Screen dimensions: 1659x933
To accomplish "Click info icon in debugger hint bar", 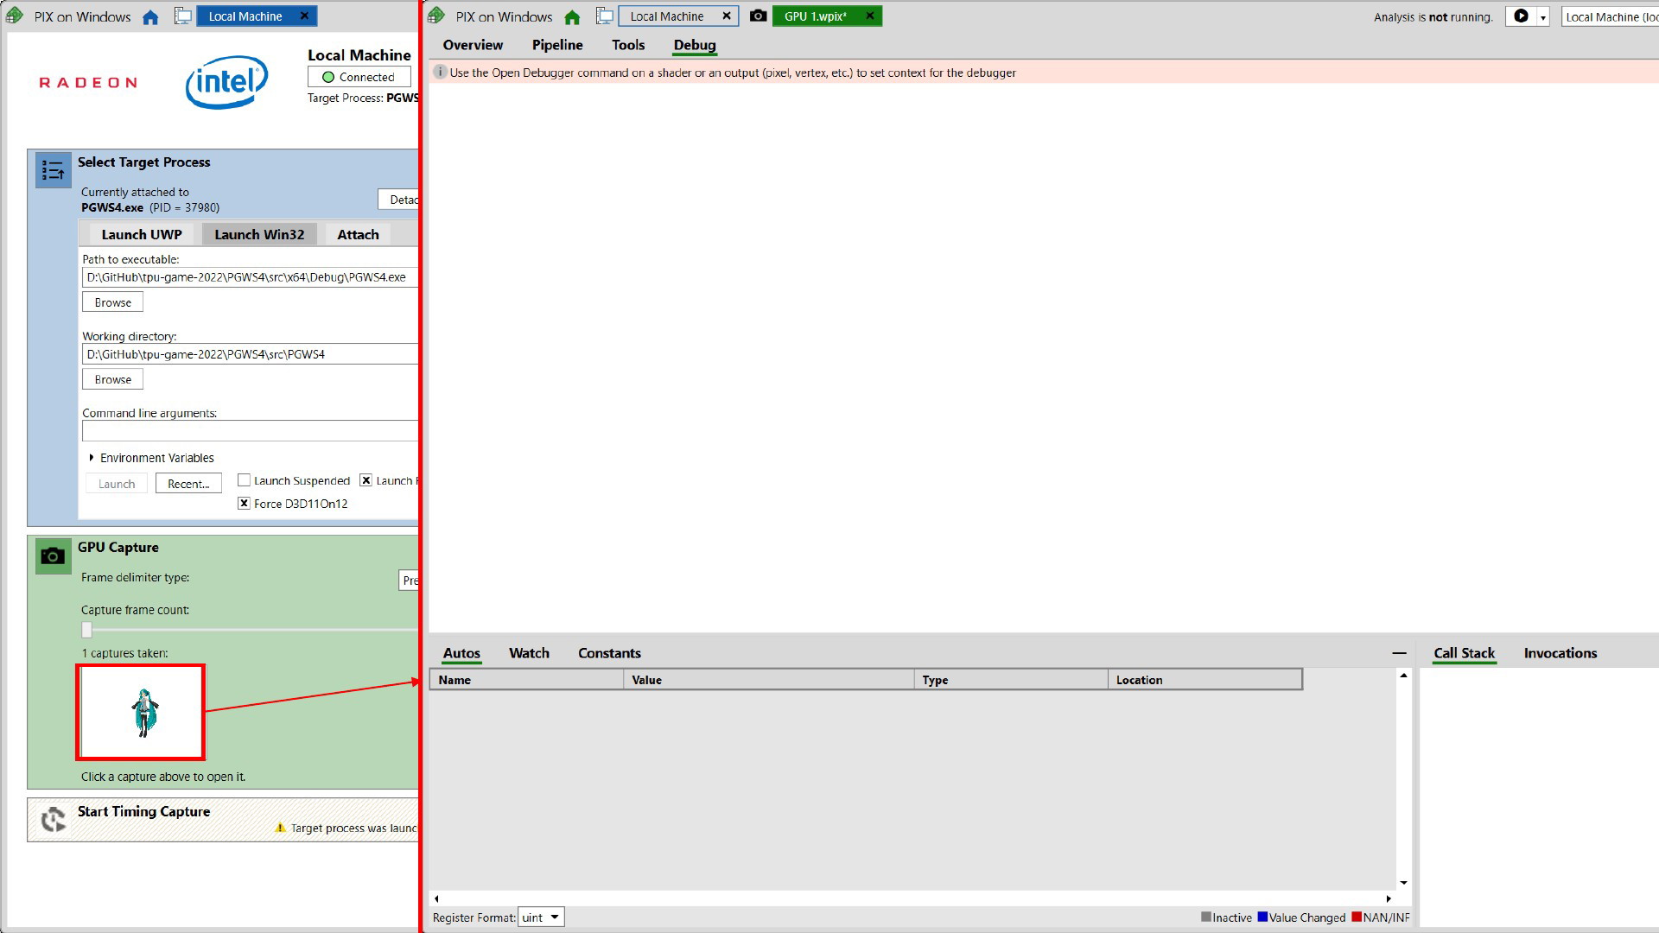I will tap(440, 73).
